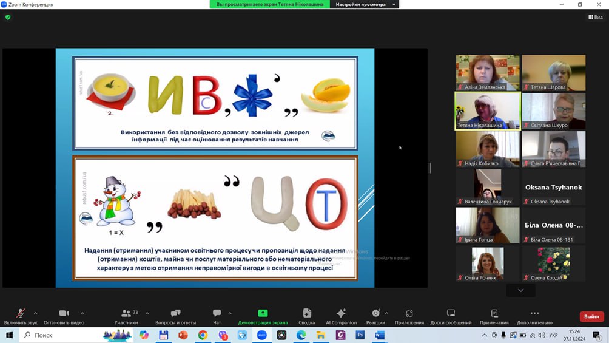
Task: Open Windows Start menu
Action: coord(9,335)
